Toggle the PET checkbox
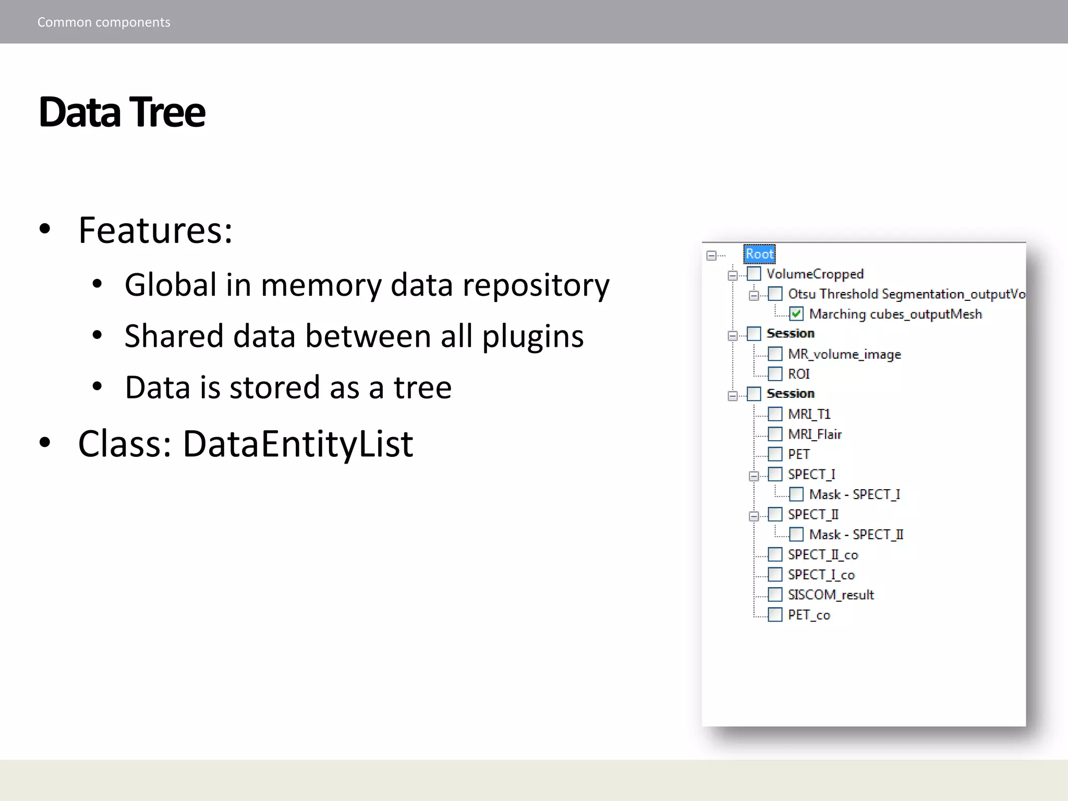This screenshot has width=1068, height=801. (x=775, y=454)
